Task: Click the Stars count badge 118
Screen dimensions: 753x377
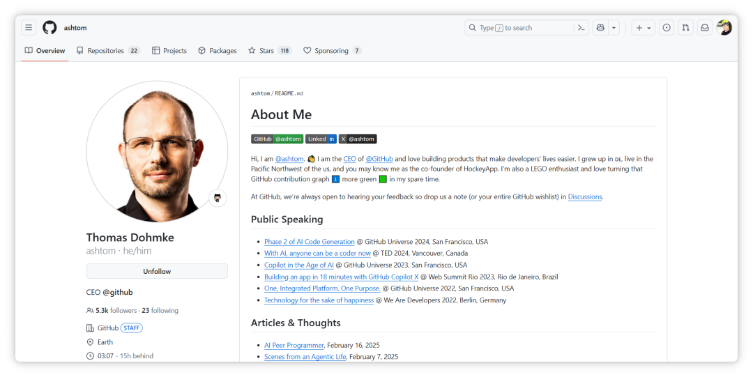Action: pos(284,50)
